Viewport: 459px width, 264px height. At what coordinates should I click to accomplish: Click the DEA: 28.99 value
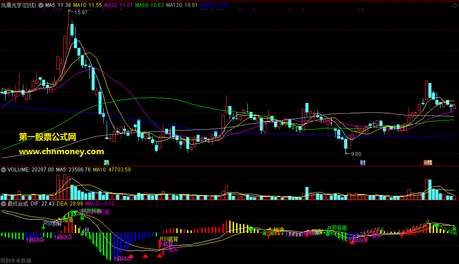coord(70,204)
